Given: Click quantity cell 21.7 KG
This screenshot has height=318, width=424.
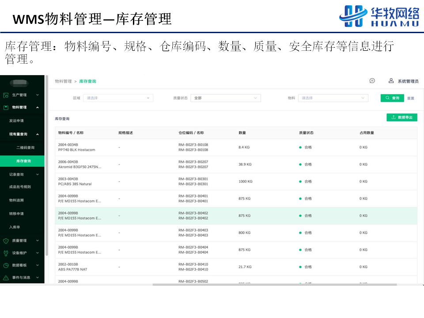Looking at the screenshot, I should click(x=245, y=267).
